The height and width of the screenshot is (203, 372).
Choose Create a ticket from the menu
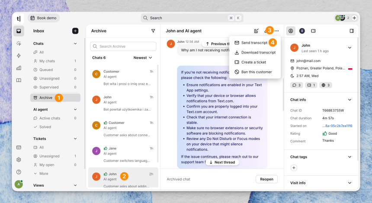(250, 62)
